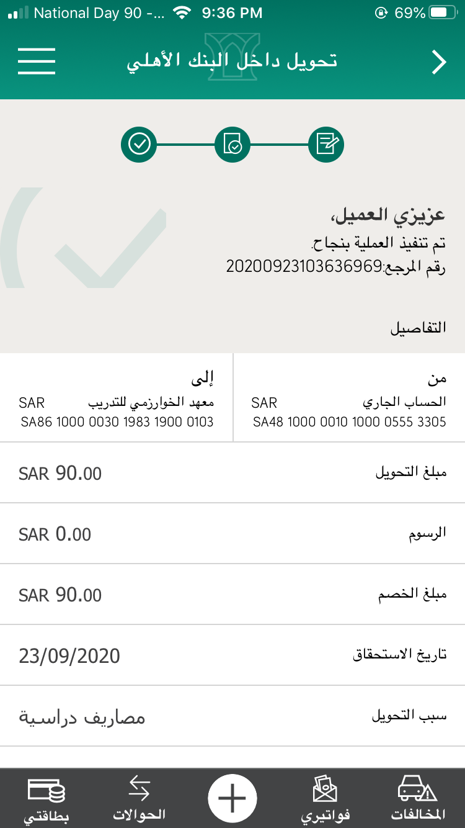Tap the document review step icon
Screen dimensions: 465x828
click(232, 145)
